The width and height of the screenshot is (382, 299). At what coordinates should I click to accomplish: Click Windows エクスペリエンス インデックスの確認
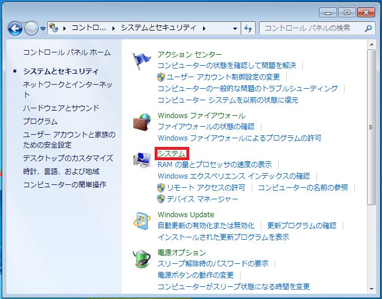(x=234, y=176)
